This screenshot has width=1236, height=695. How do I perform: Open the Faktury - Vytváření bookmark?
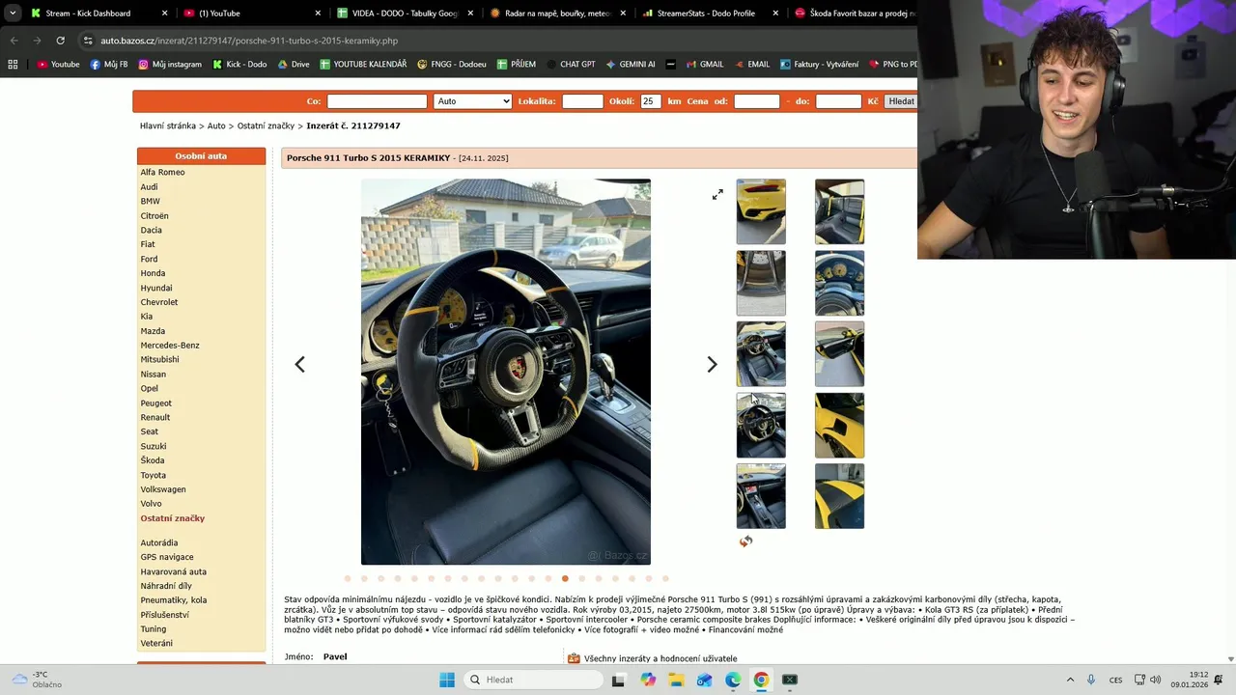(x=819, y=65)
